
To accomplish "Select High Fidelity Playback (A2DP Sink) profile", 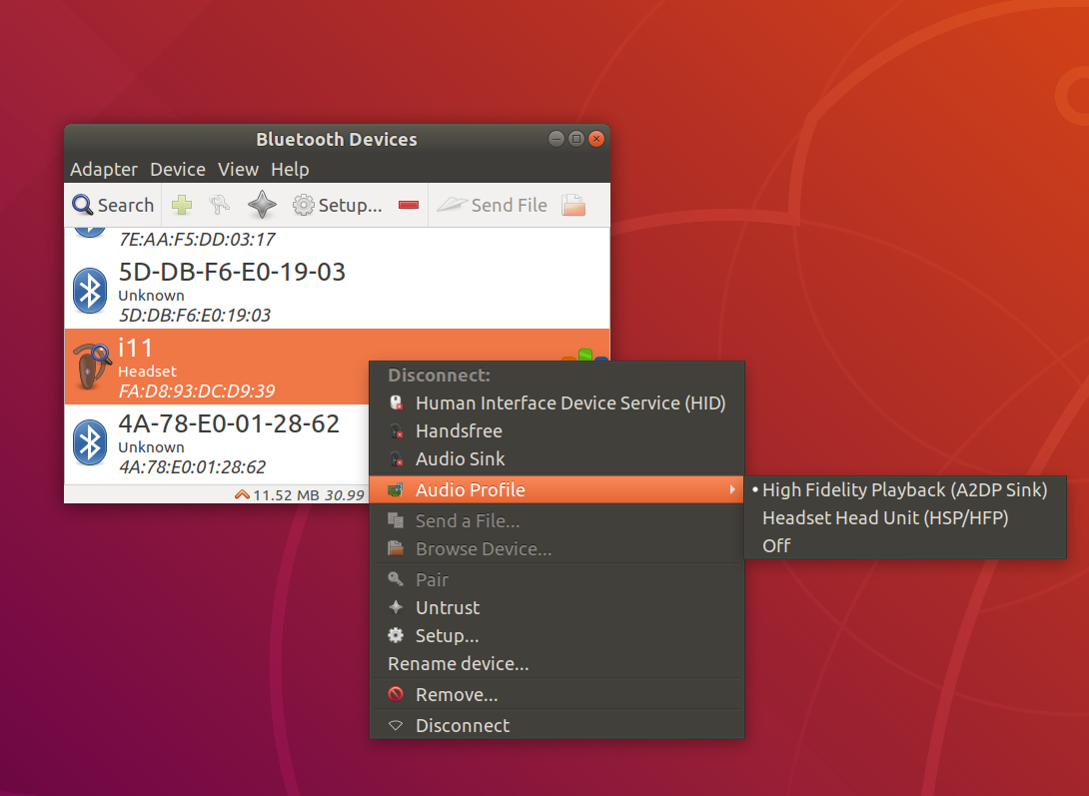I will click(x=905, y=490).
